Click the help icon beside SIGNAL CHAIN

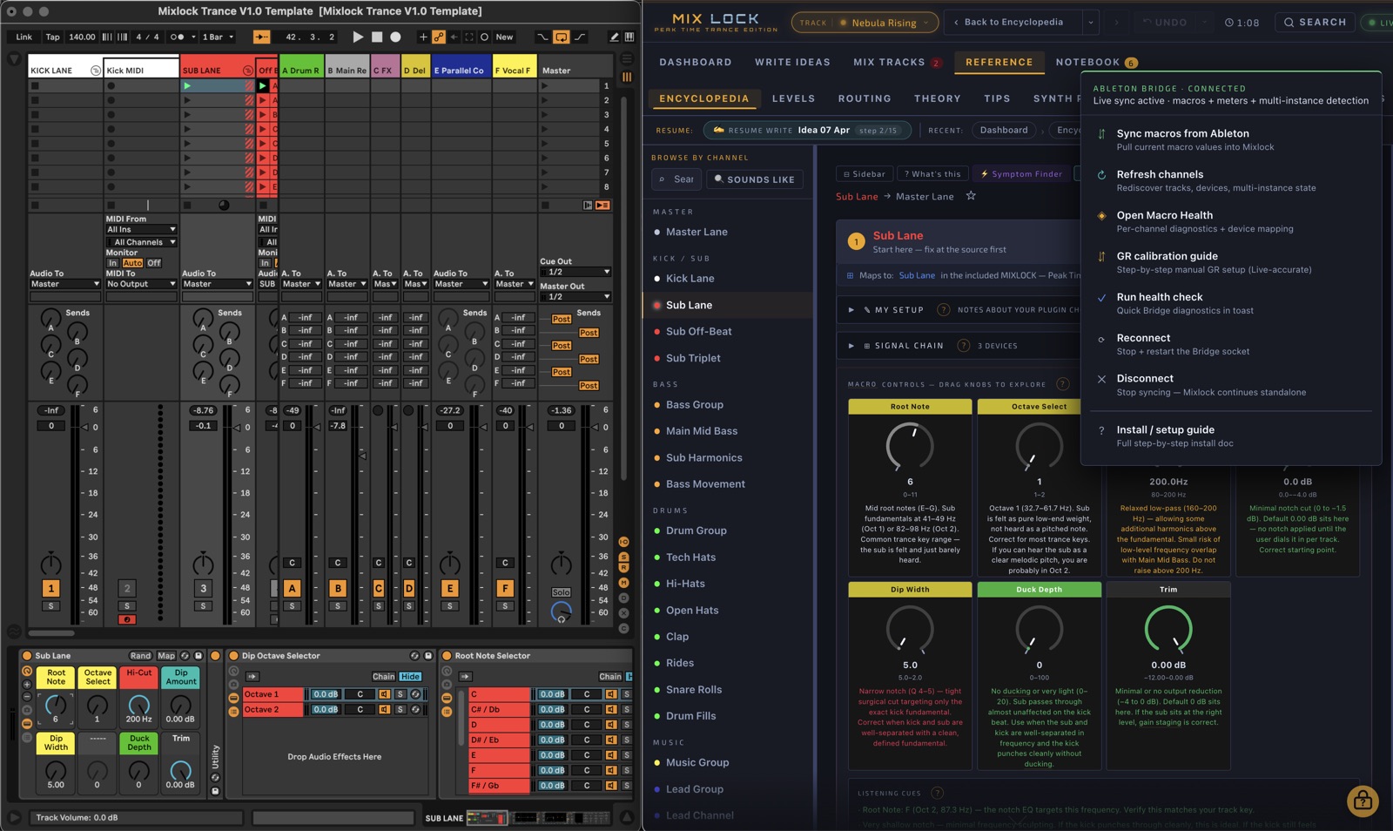point(963,346)
